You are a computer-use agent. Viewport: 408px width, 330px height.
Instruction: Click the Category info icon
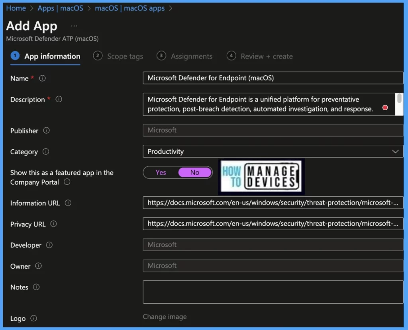coord(46,151)
